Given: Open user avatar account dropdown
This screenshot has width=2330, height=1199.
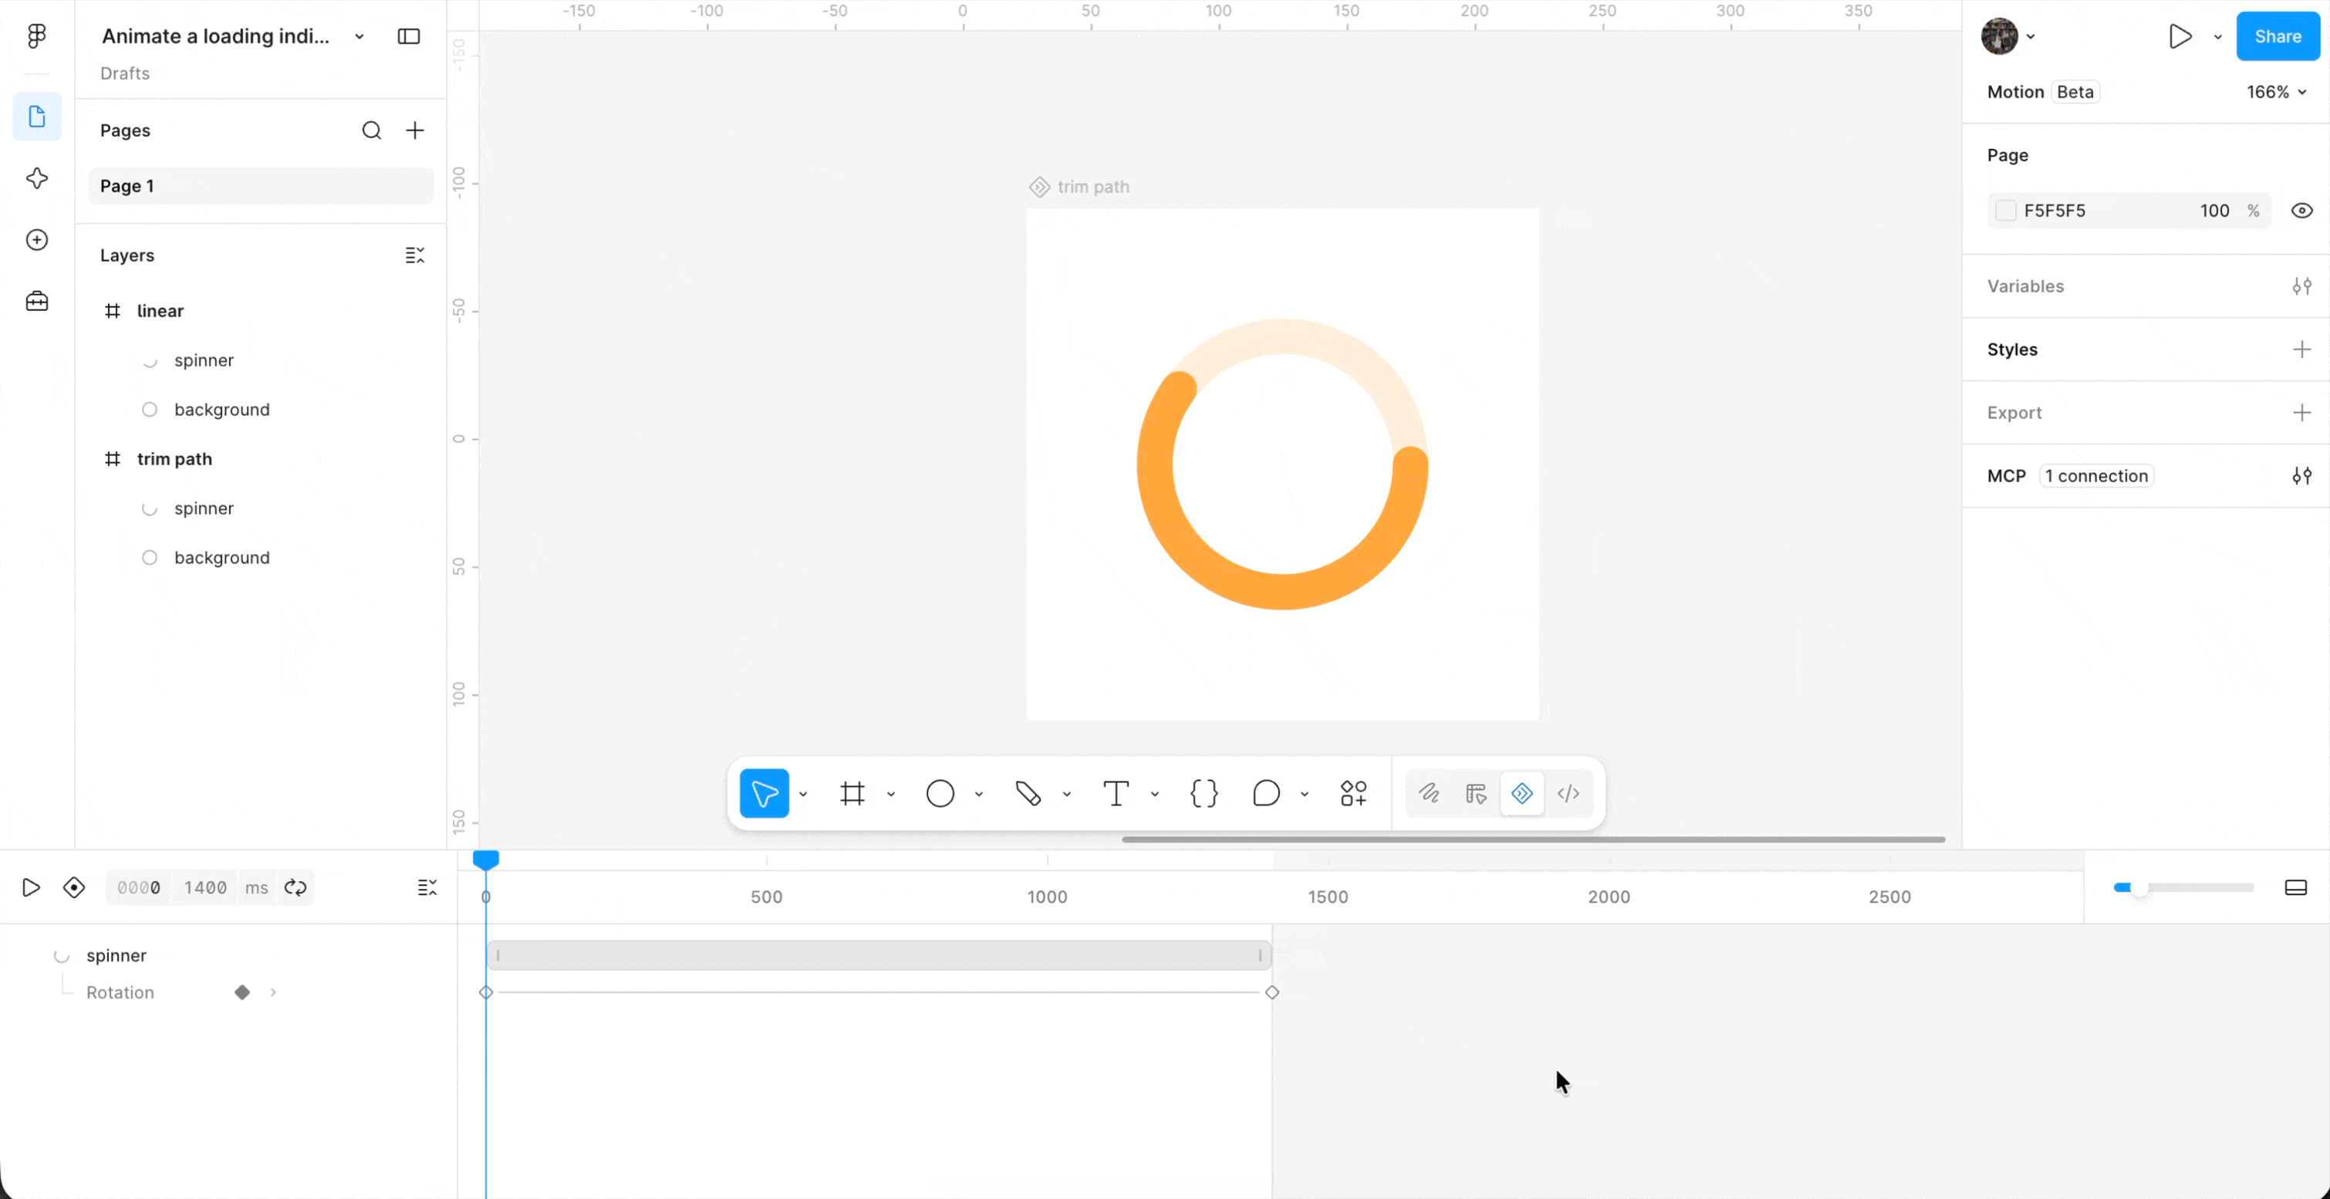Looking at the screenshot, I should [x=2008, y=36].
